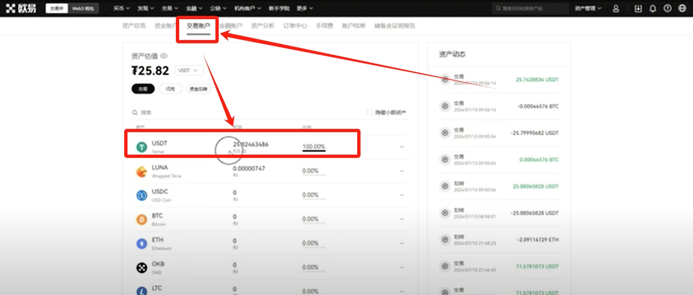Screen dimensions: 693x295
Task: Click icon beside -2.09116729 ETH activity
Action: 445,240
